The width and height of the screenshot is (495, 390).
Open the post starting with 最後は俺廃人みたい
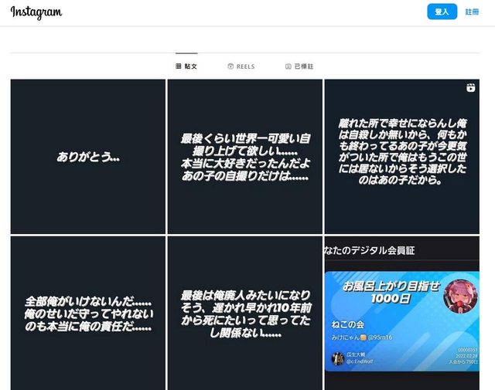click(244, 313)
